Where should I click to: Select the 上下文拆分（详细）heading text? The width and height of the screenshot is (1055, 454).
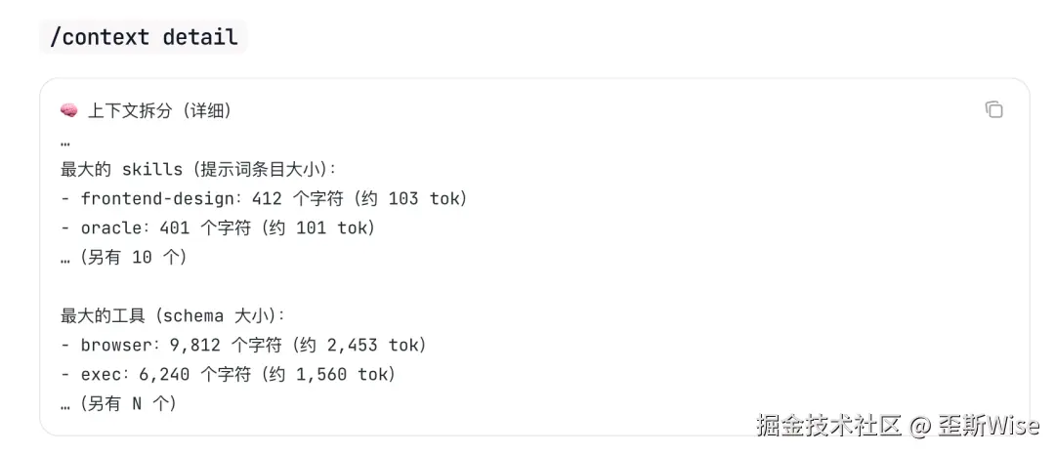click(159, 110)
